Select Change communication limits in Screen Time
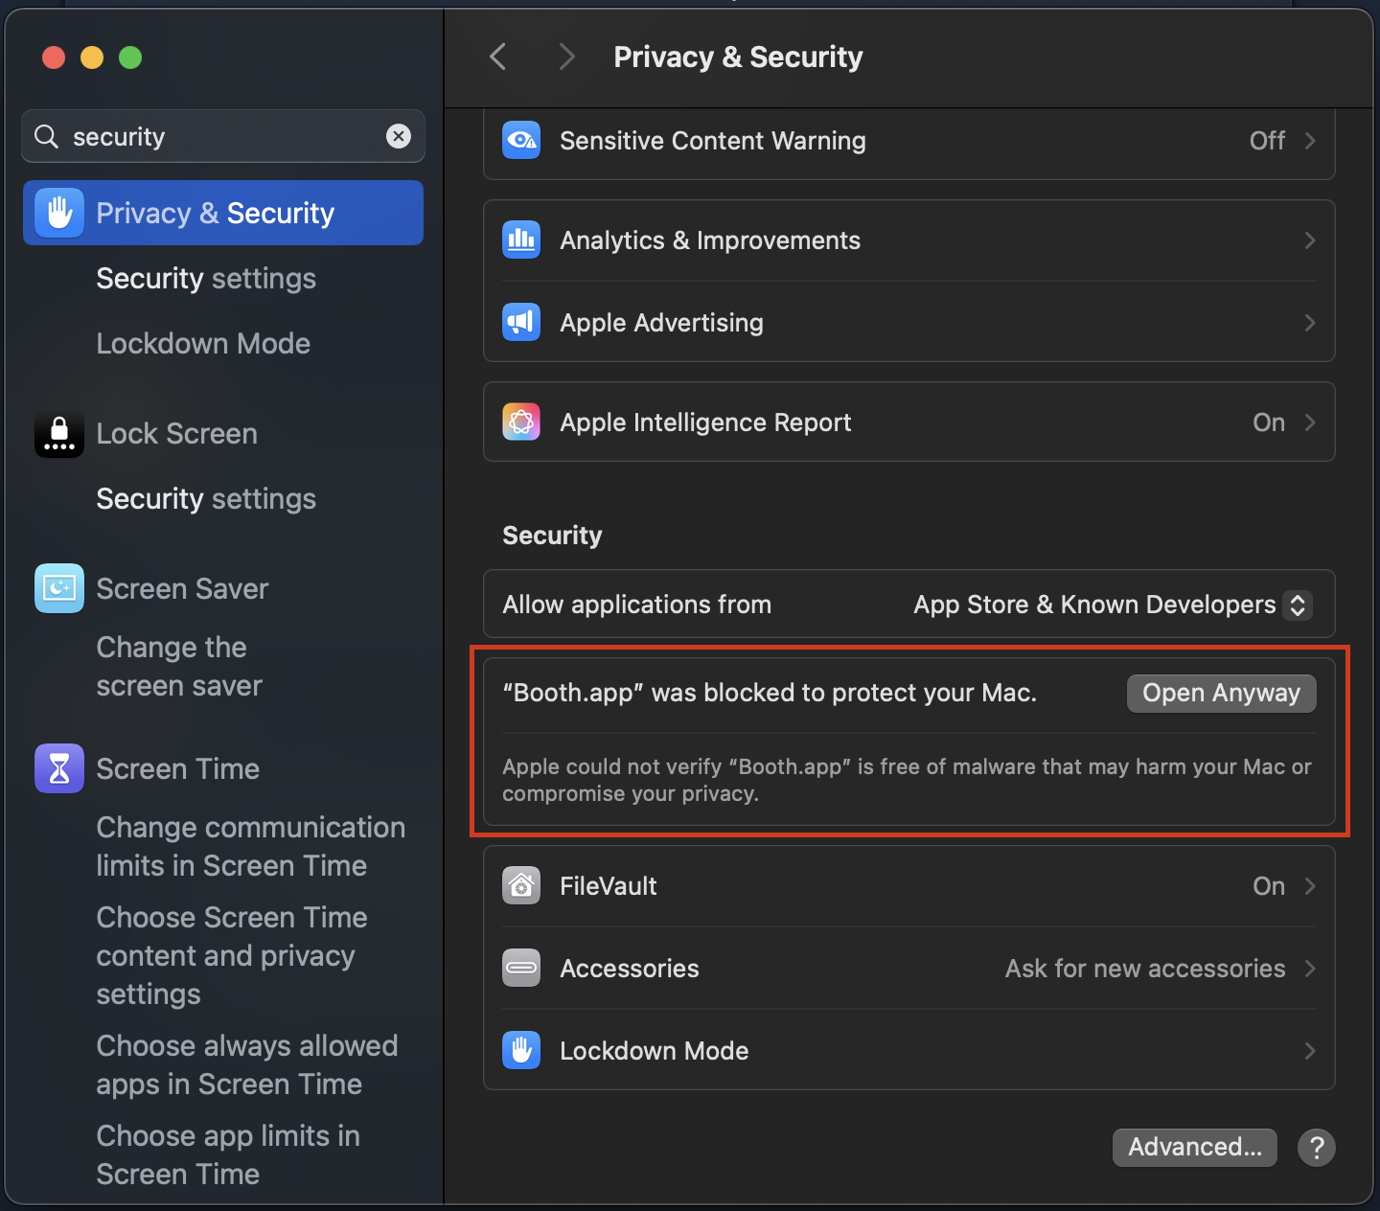The width and height of the screenshot is (1380, 1211). tap(251, 847)
